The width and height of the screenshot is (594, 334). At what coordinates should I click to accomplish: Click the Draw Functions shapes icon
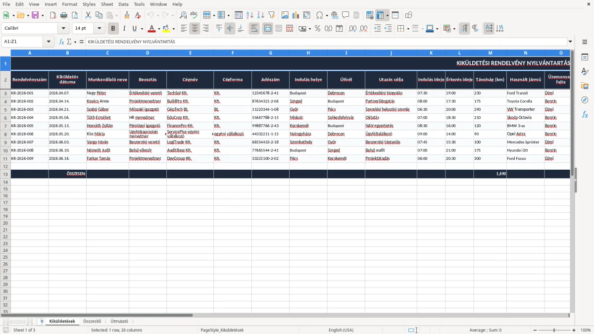(x=409, y=15)
